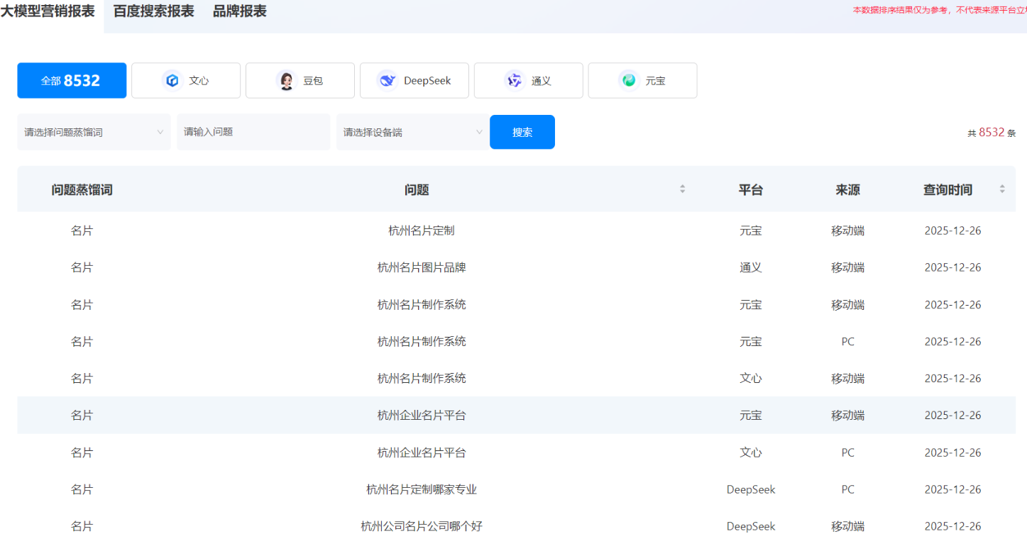The width and height of the screenshot is (1027, 551).
Task: Click the 杭州名片定制哪家专业 row
Action: click(x=421, y=489)
